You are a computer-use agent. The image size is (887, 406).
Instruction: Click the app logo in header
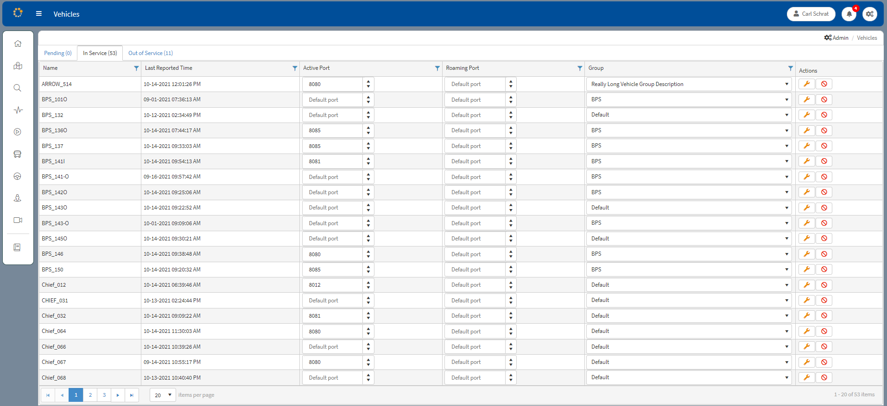(18, 13)
